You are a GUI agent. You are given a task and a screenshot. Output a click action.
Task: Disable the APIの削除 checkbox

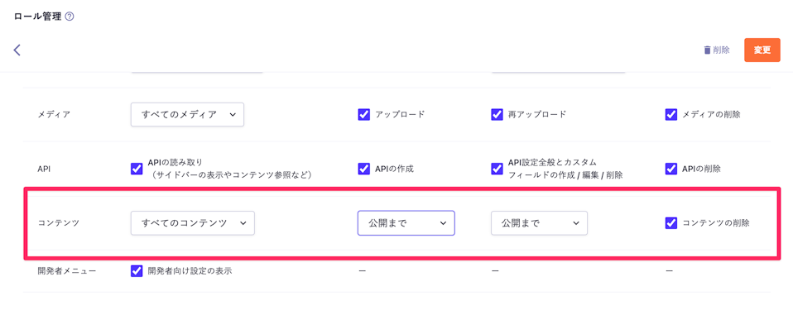click(671, 169)
